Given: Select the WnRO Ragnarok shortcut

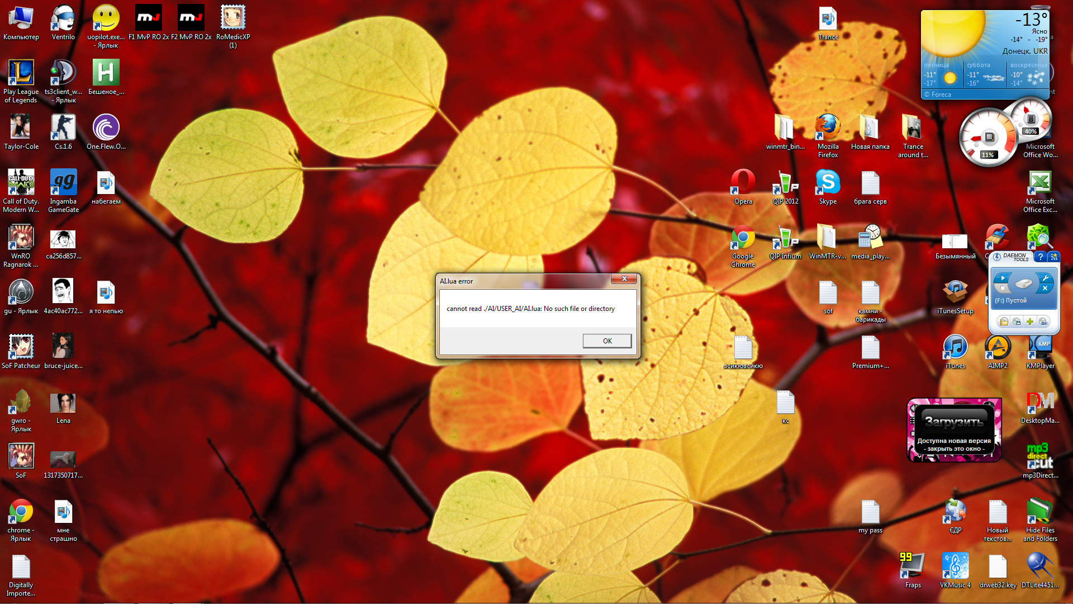Looking at the screenshot, I should (21, 246).
